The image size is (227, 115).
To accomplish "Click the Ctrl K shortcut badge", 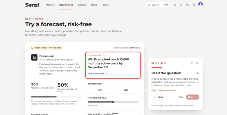I will click(166, 5).
